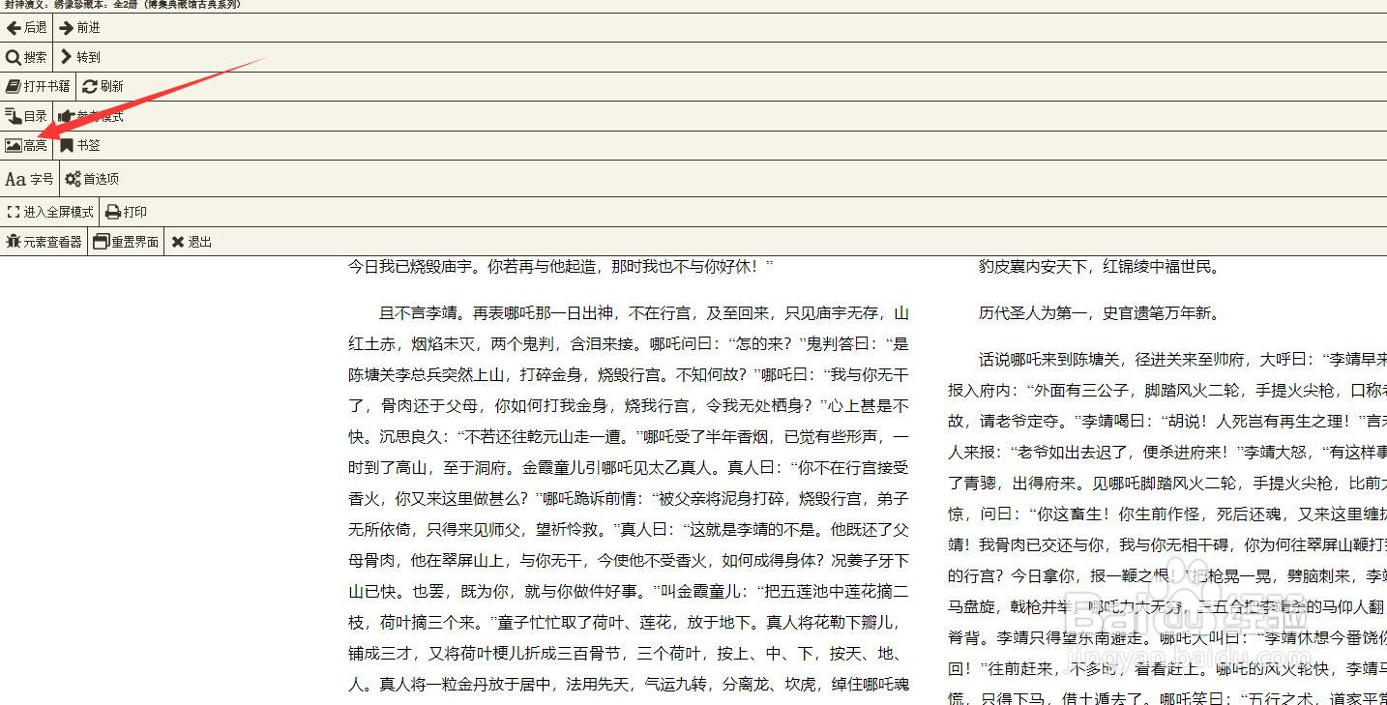
Task: Reset the layout with 重置界面
Action: (126, 242)
